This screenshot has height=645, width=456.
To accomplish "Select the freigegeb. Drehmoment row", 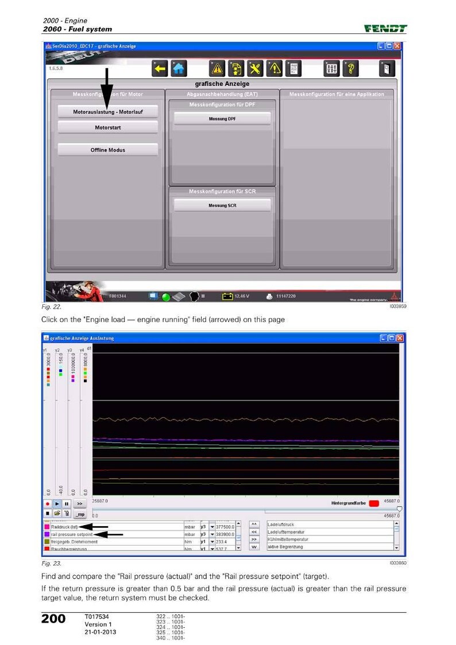I will pyautogui.click(x=140, y=541).
